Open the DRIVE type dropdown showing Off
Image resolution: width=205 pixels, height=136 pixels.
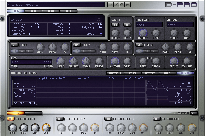coord(180,25)
